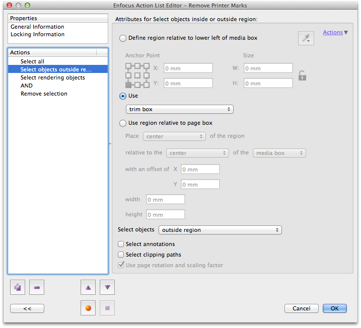Enable the Select annotations checkbox

(x=121, y=244)
